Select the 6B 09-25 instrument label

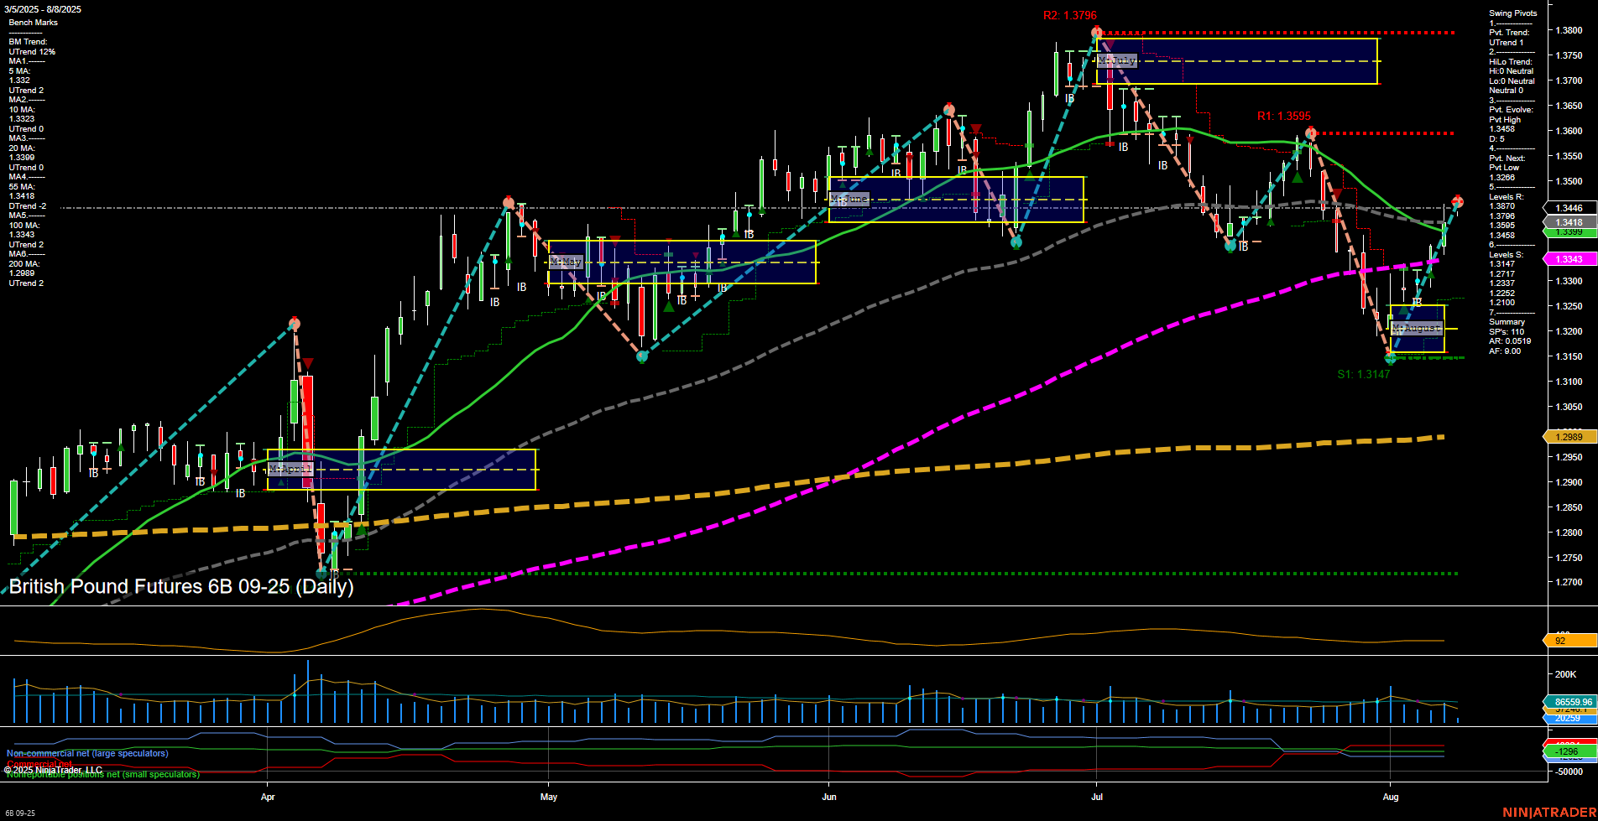(18, 813)
